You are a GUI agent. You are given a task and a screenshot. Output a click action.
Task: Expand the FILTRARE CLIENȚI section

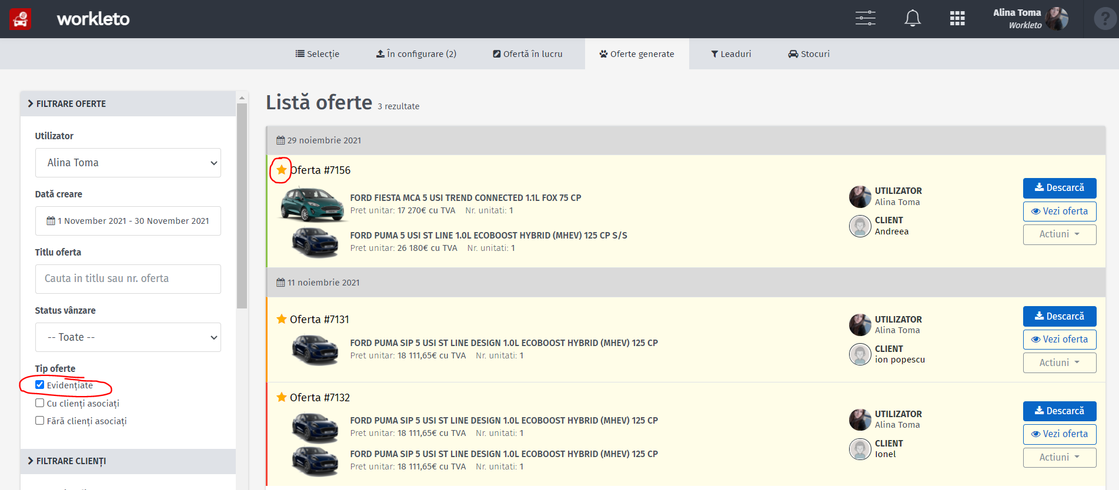pyautogui.click(x=128, y=461)
